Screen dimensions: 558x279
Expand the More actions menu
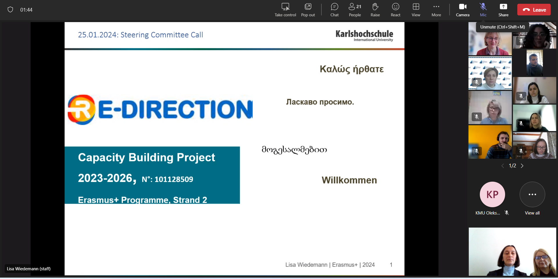(436, 10)
